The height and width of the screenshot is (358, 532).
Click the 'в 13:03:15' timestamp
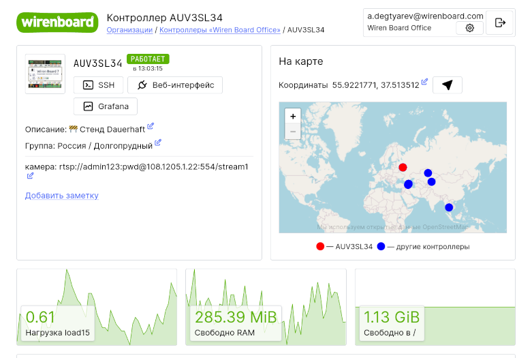(148, 69)
